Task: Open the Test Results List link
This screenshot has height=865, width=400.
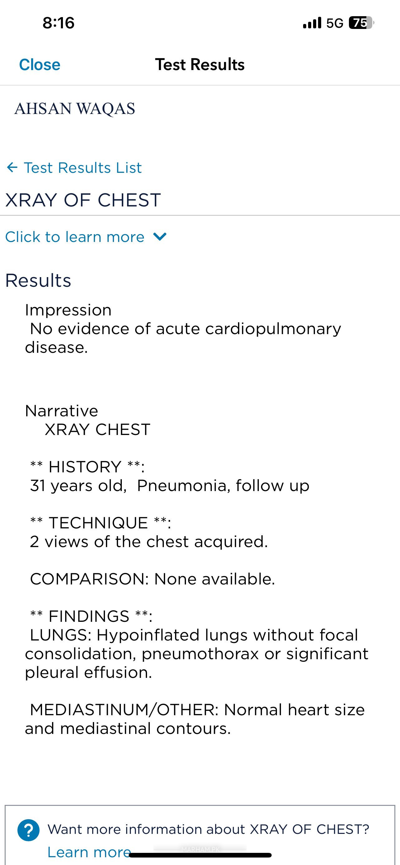Action: pos(83,168)
